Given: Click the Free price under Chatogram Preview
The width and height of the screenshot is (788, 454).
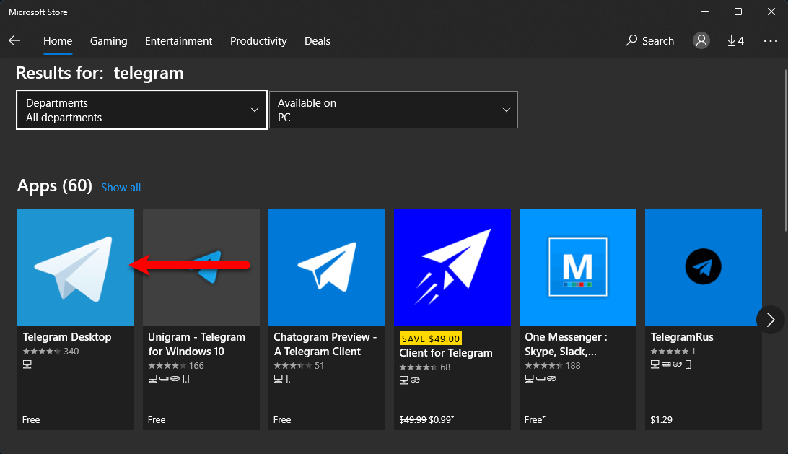Looking at the screenshot, I should coord(282,420).
